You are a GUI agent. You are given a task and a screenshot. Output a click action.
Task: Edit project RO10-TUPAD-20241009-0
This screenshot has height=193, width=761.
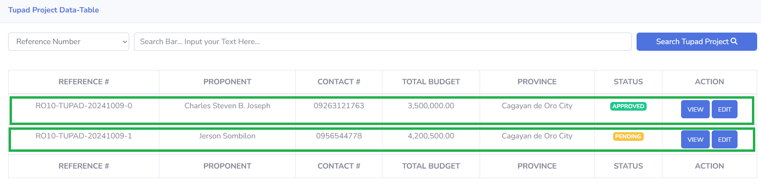(x=724, y=109)
